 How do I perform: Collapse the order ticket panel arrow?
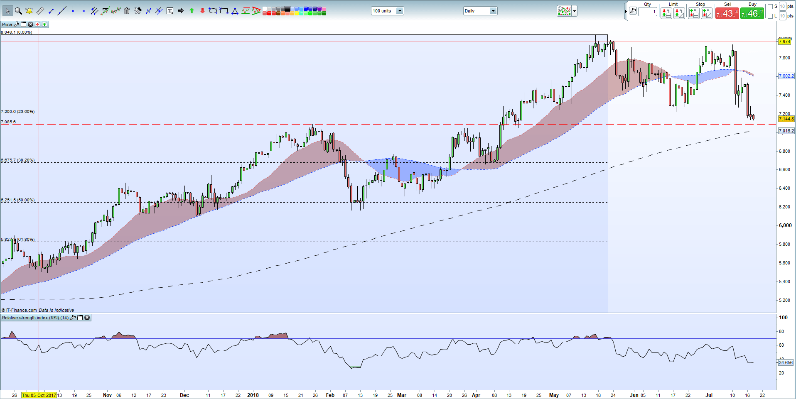coord(626,11)
